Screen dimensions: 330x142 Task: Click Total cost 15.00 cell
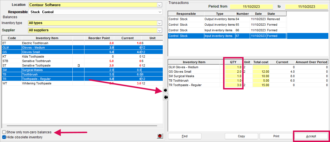point(261,85)
